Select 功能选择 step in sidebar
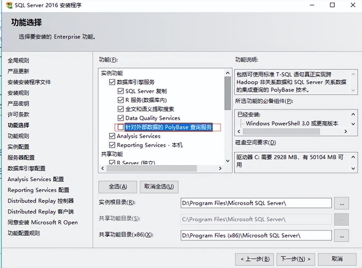 tap(18, 125)
